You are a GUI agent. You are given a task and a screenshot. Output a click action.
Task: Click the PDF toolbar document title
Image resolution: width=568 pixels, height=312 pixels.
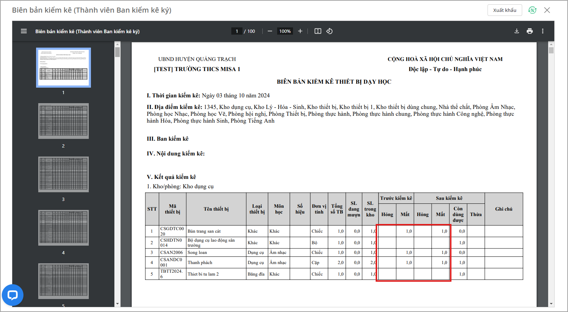(x=87, y=31)
